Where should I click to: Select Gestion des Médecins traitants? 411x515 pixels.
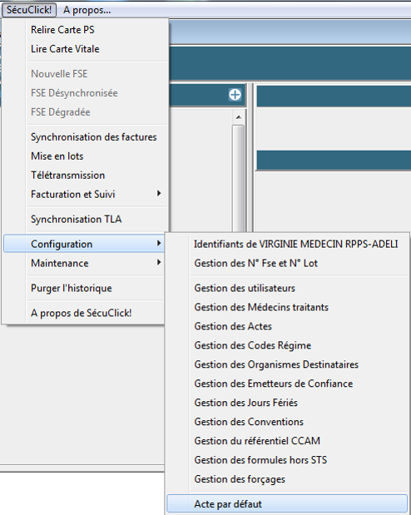click(x=287, y=307)
